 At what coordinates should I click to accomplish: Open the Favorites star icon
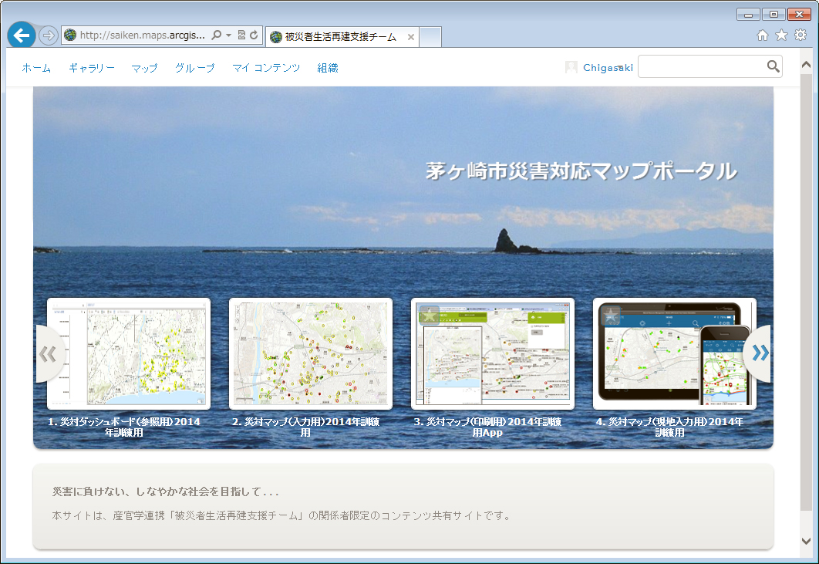[781, 35]
